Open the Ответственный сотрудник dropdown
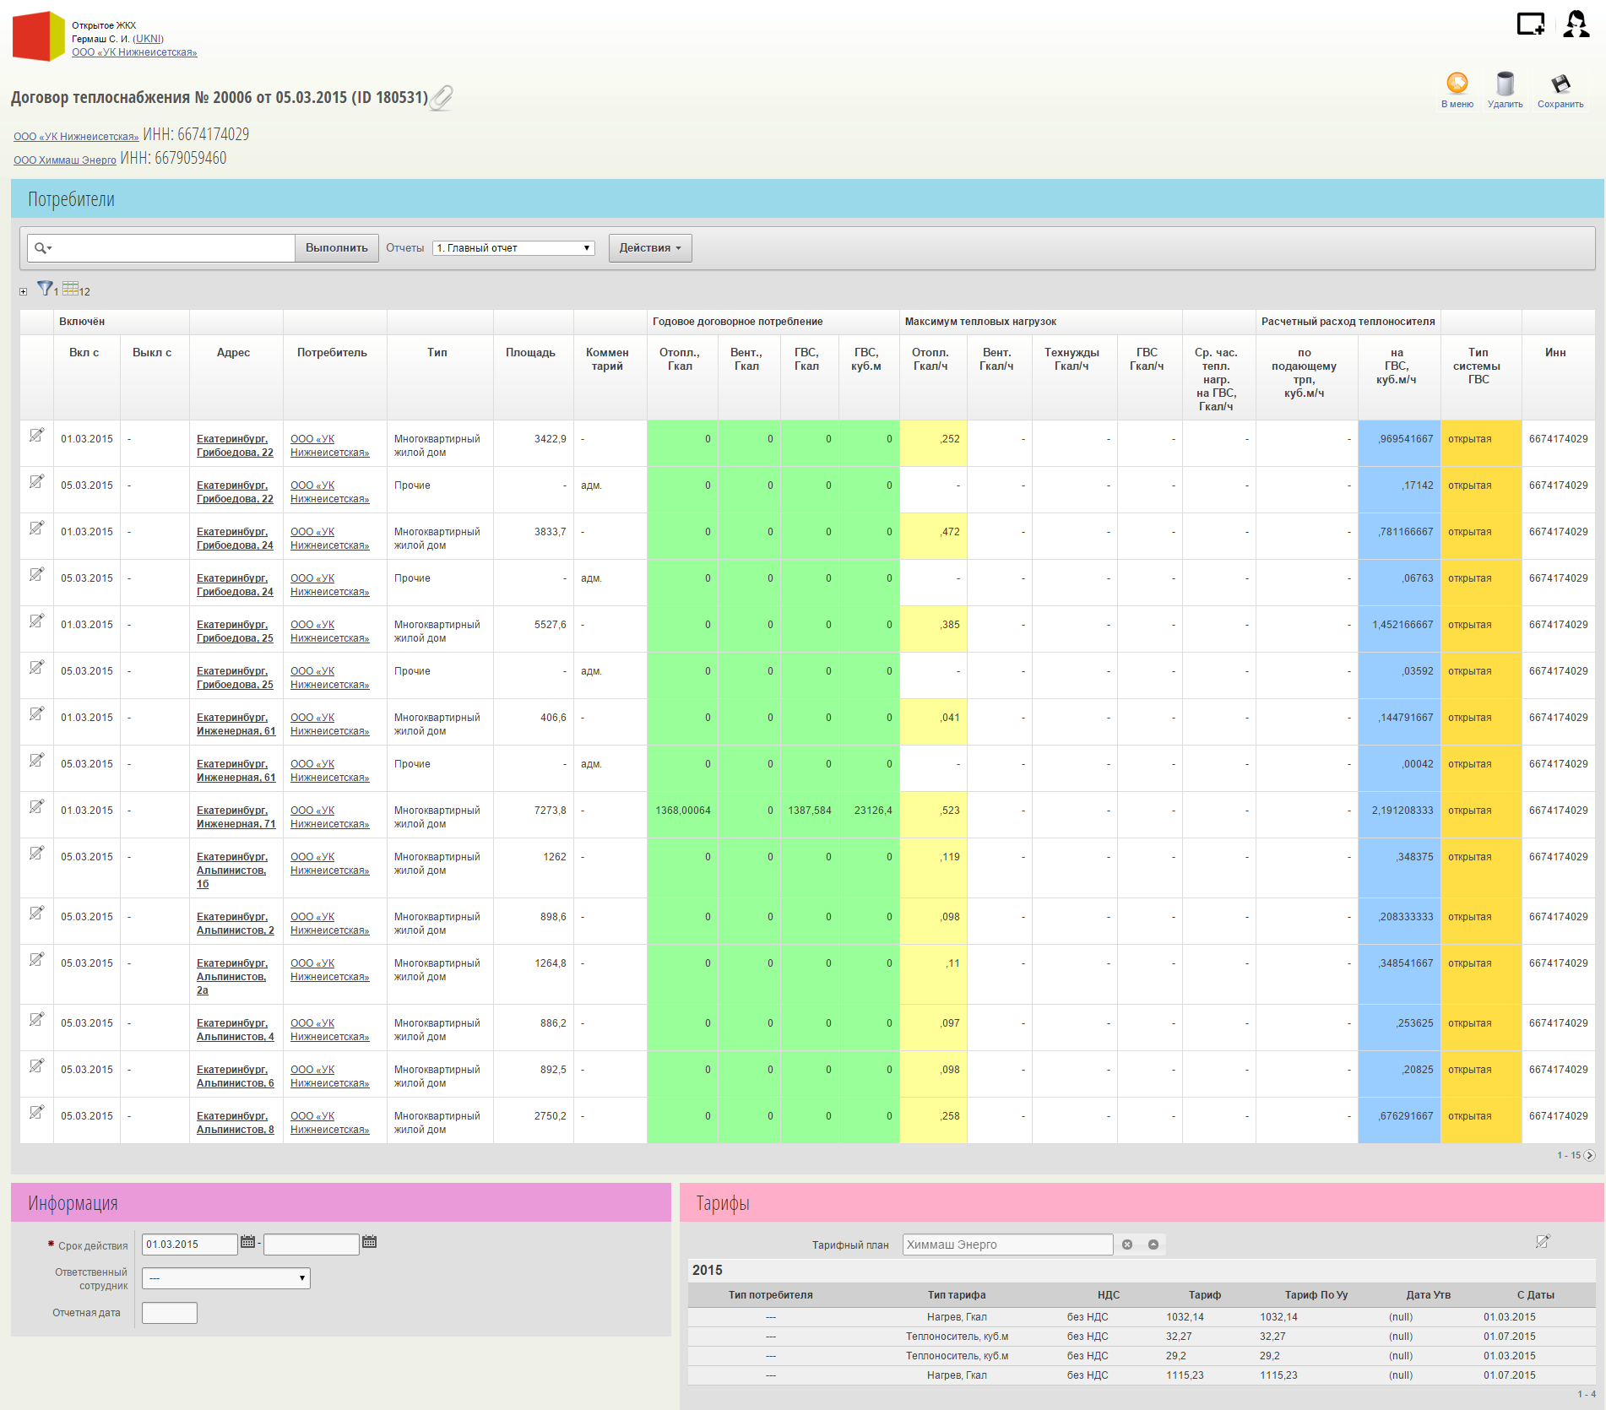 coord(225,1278)
